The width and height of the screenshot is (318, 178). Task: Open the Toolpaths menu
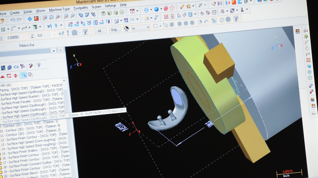[x=81, y=8]
